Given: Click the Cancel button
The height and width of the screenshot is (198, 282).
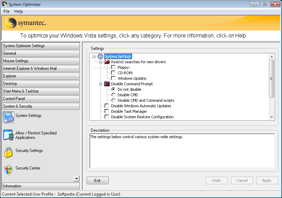Looking at the screenshot, I should (242, 180).
